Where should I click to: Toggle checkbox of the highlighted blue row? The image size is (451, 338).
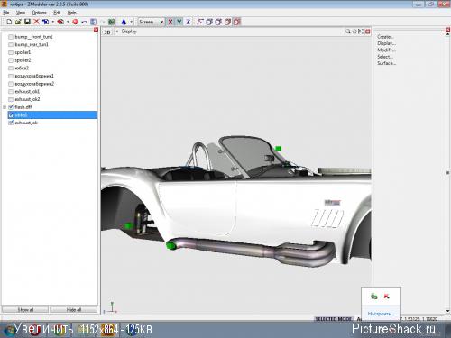[11, 114]
